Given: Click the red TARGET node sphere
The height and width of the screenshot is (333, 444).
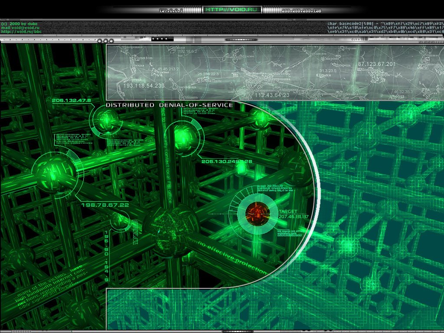Looking at the screenshot, I should click(x=258, y=213).
